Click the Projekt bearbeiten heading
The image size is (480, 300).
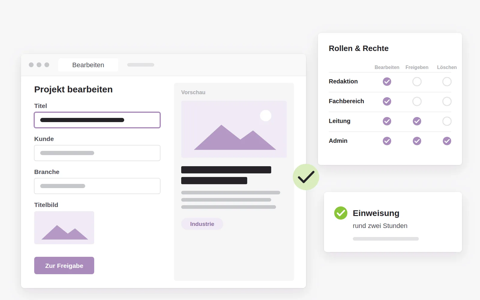pyautogui.click(x=73, y=89)
